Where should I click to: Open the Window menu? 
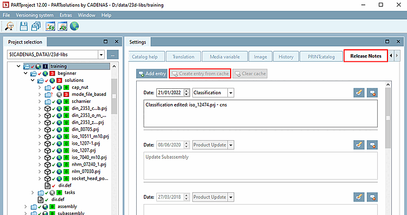point(86,15)
